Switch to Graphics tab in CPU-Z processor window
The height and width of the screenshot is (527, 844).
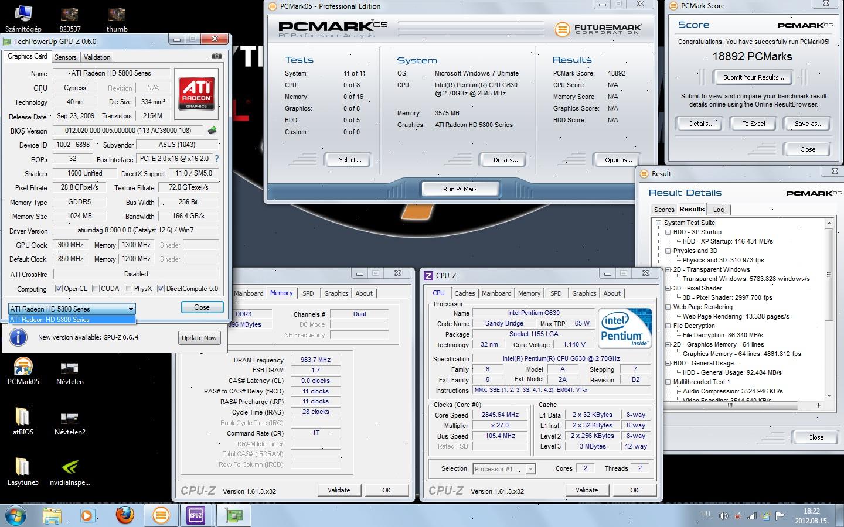[x=584, y=293]
